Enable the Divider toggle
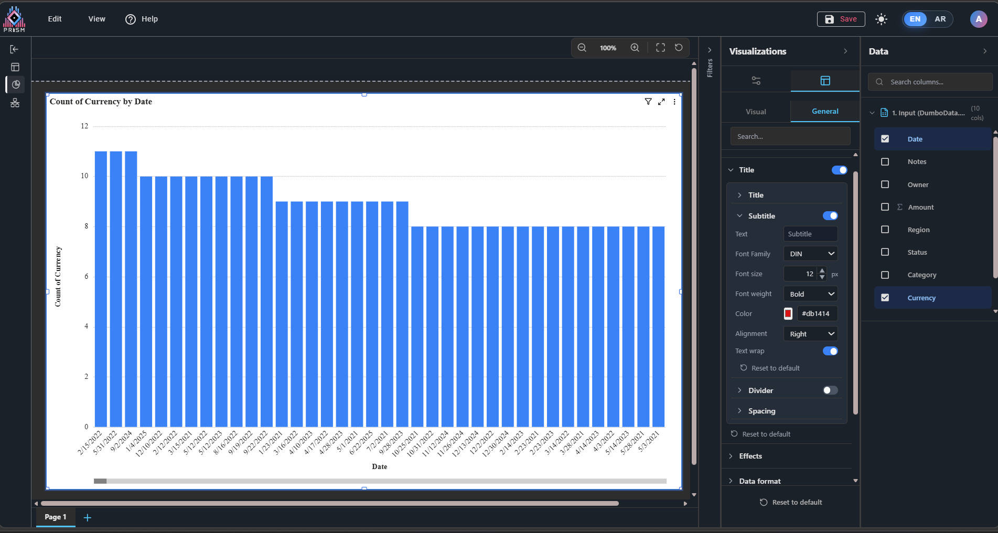Viewport: 998px width, 533px height. pyautogui.click(x=830, y=390)
